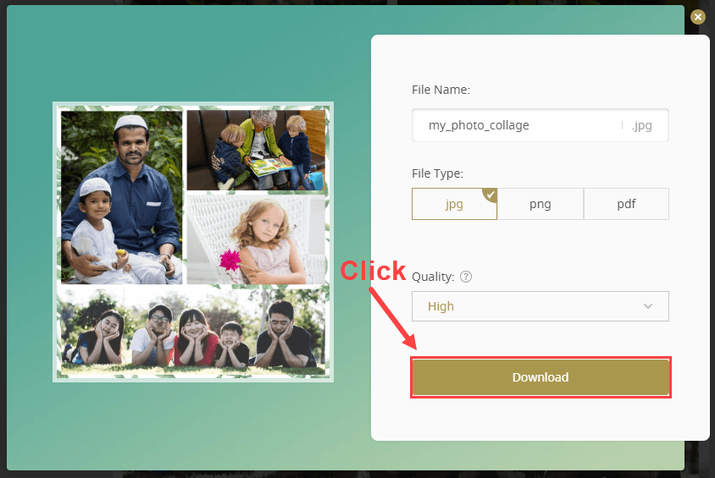Open the Quality dropdown showing High
The width and height of the screenshot is (715, 478).
pos(540,306)
